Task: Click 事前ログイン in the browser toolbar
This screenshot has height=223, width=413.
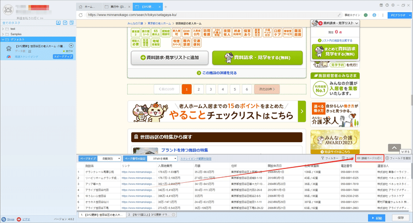Action: pos(353,15)
